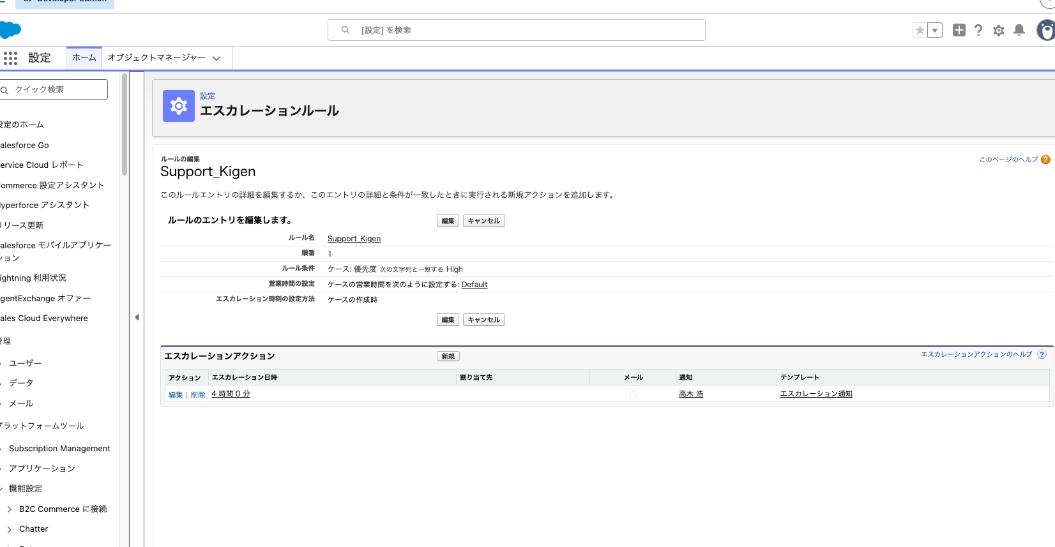Open the global actions plus icon

click(959, 30)
